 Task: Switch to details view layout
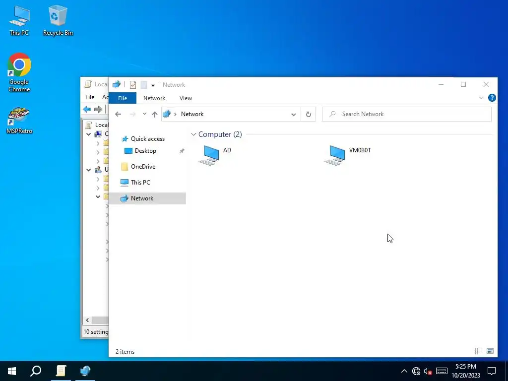tap(479, 351)
